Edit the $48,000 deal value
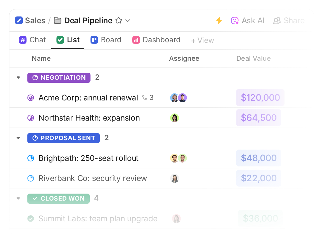Viewport: 314px width, 235px height. tap(259, 158)
